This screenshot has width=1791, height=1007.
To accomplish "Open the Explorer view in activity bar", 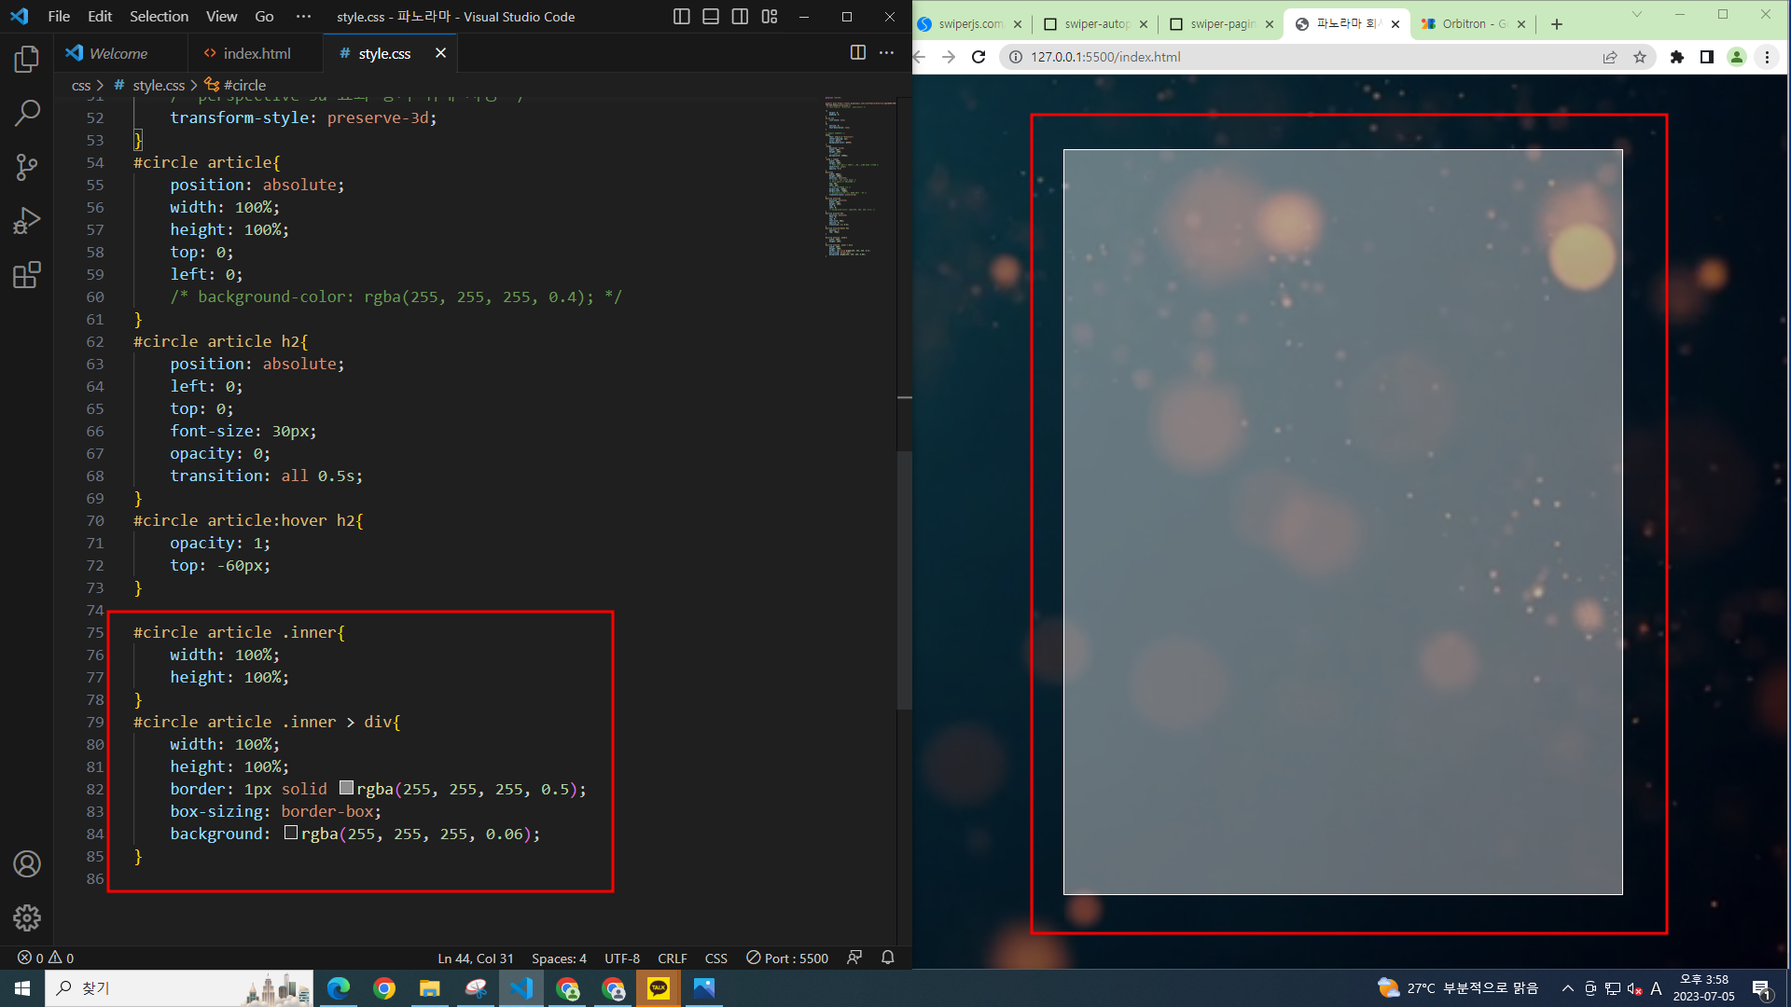I will 27,60.
